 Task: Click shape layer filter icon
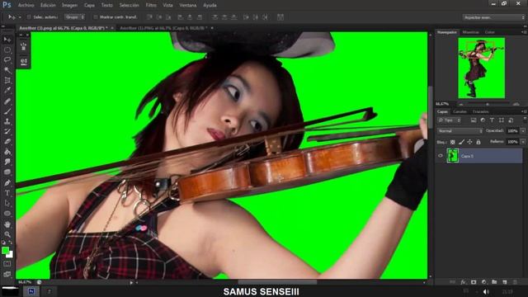click(502, 120)
